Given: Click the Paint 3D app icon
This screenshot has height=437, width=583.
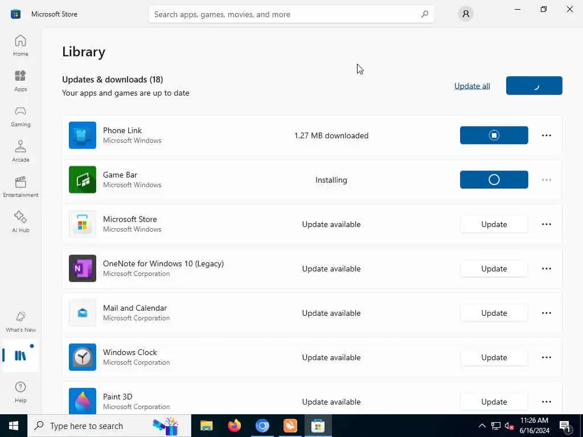Looking at the screenshot, I should (x=83, y=401).
